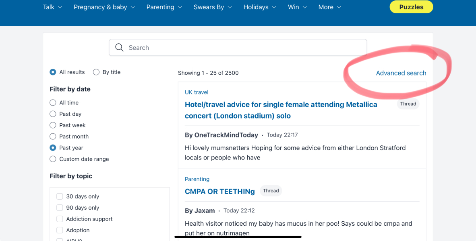Expand the Parenting navigation menu
Screen dimensions: 476x241
164,7
